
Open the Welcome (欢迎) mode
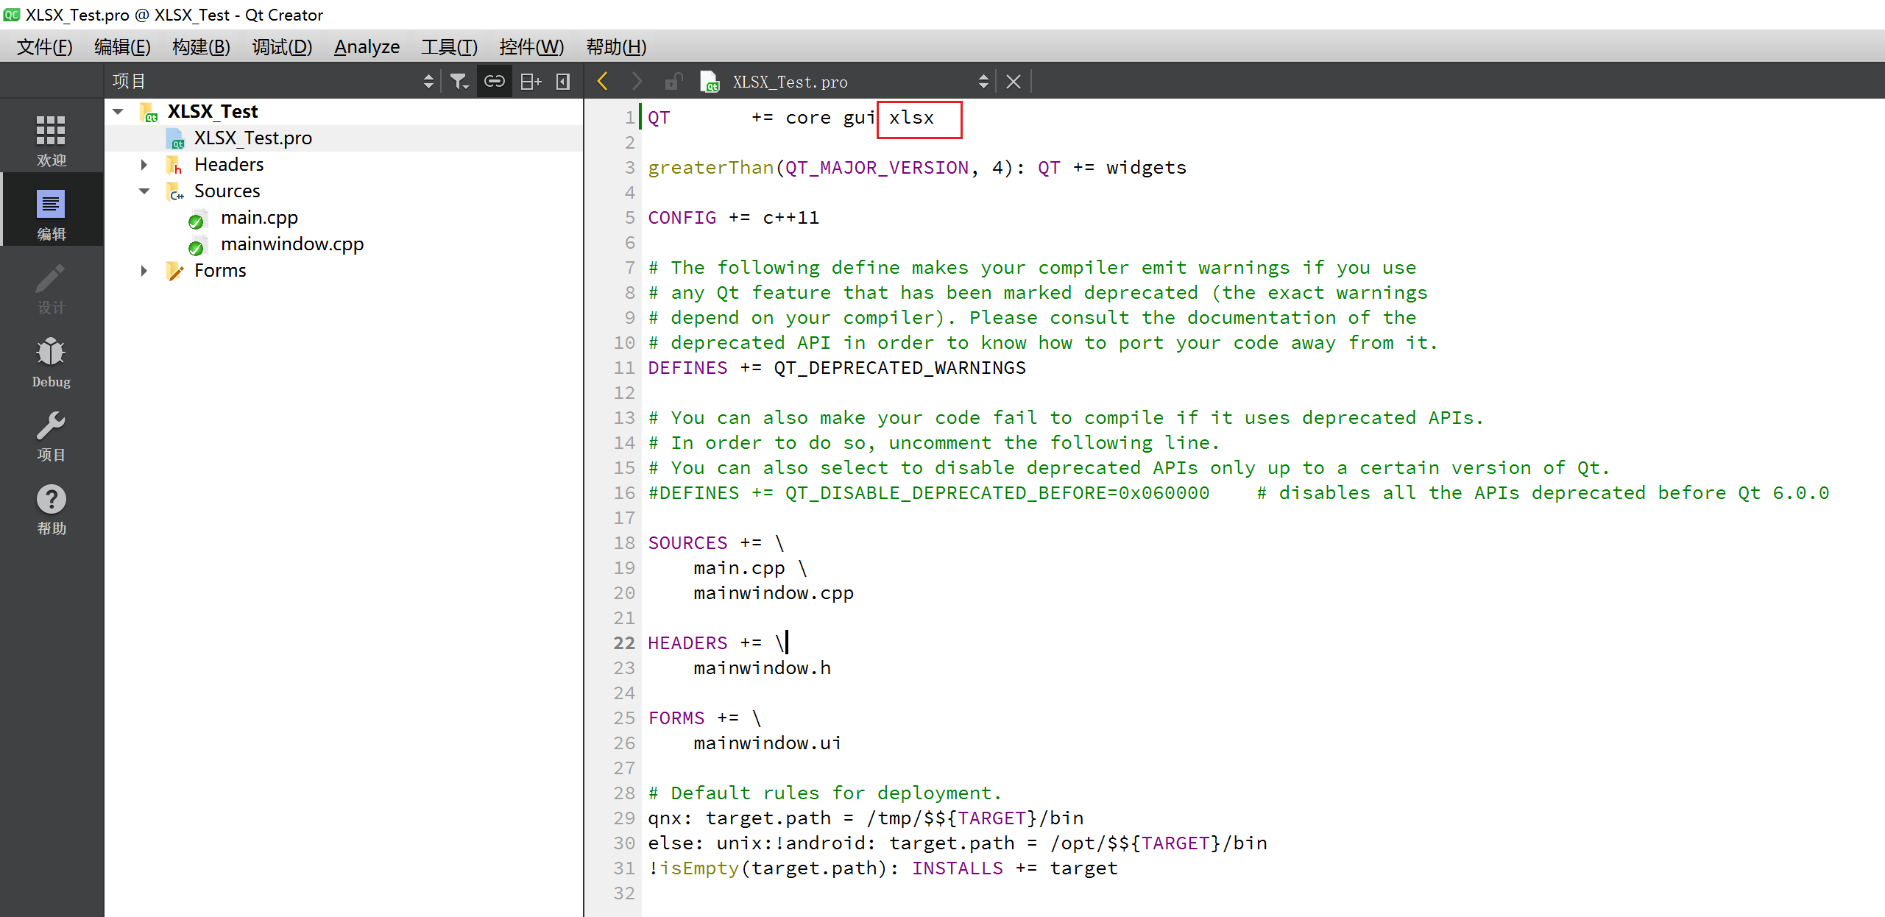coord(51,140)
